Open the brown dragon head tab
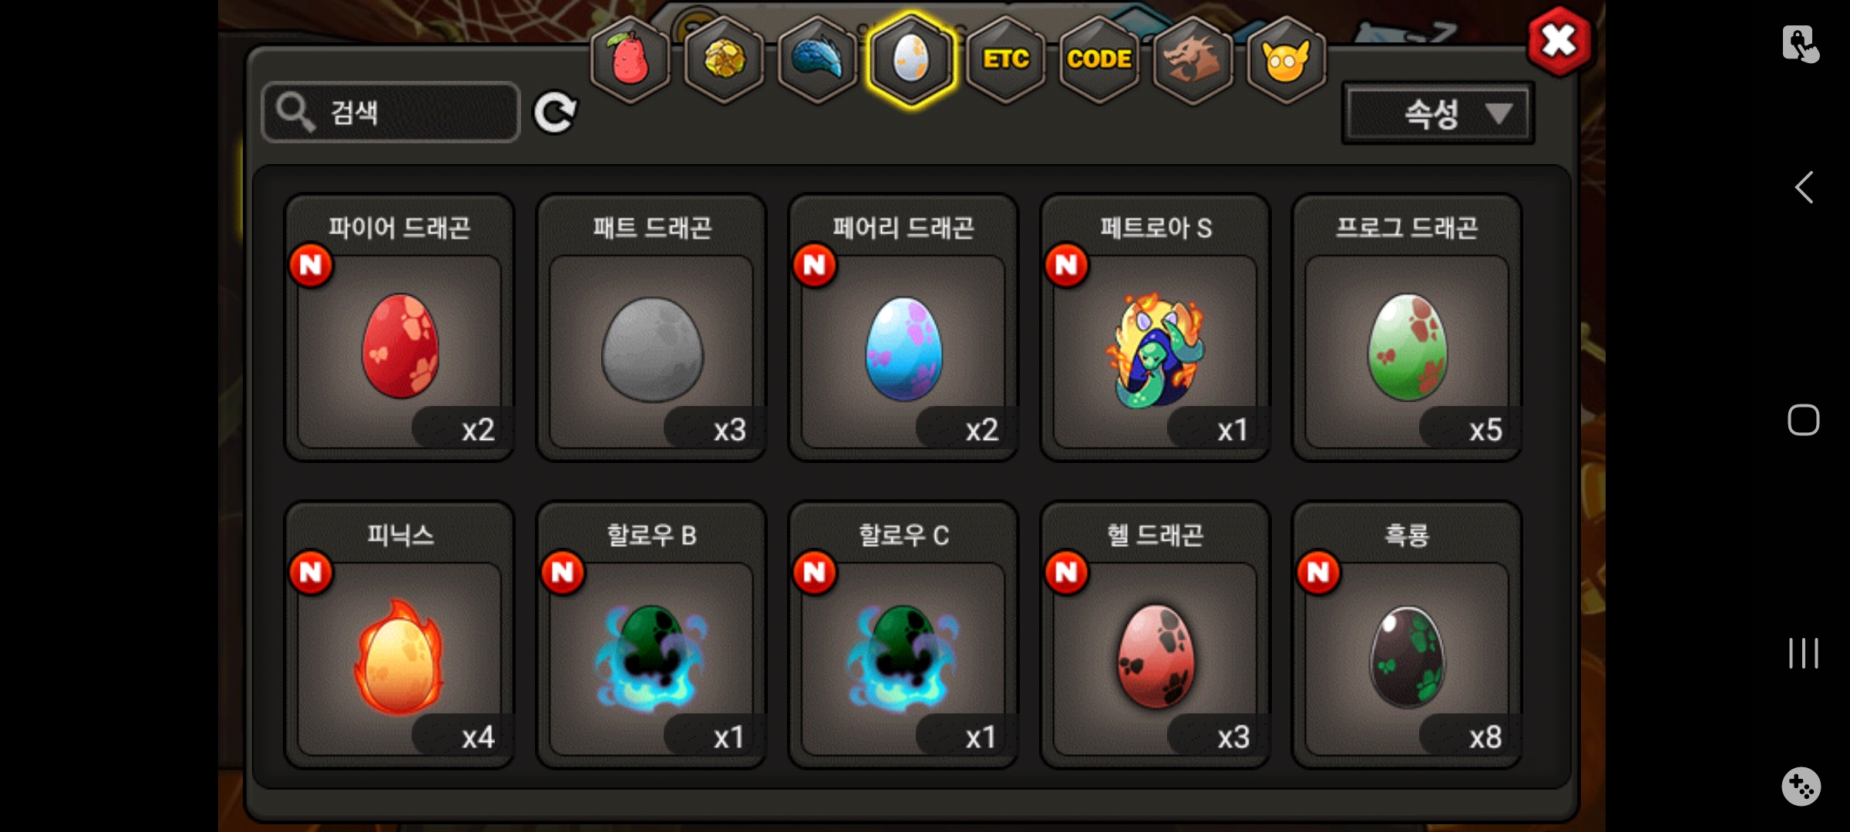 (x=1192, y=59)
